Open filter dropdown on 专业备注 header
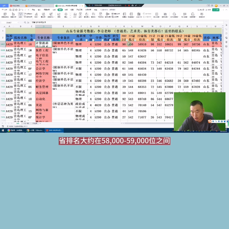Screen dimensions: 229x229 point(74,40)
